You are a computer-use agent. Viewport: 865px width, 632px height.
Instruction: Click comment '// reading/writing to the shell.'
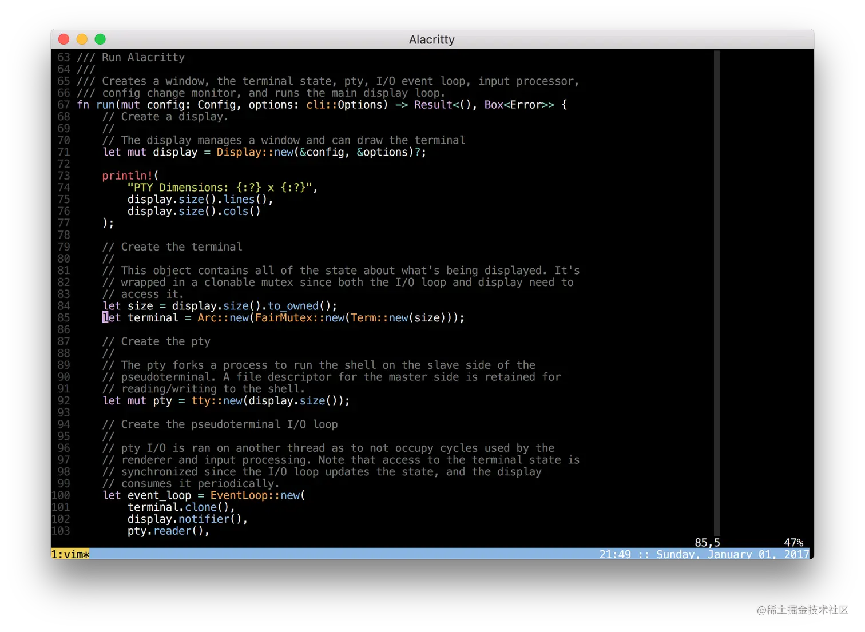coord(204,389)
